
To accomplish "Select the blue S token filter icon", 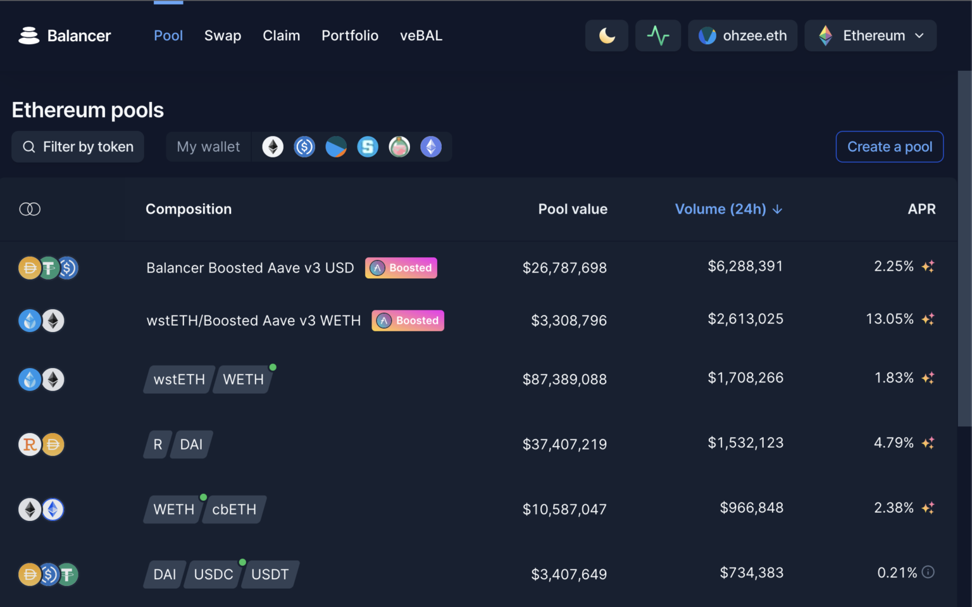I will click(x=368, y=147).
